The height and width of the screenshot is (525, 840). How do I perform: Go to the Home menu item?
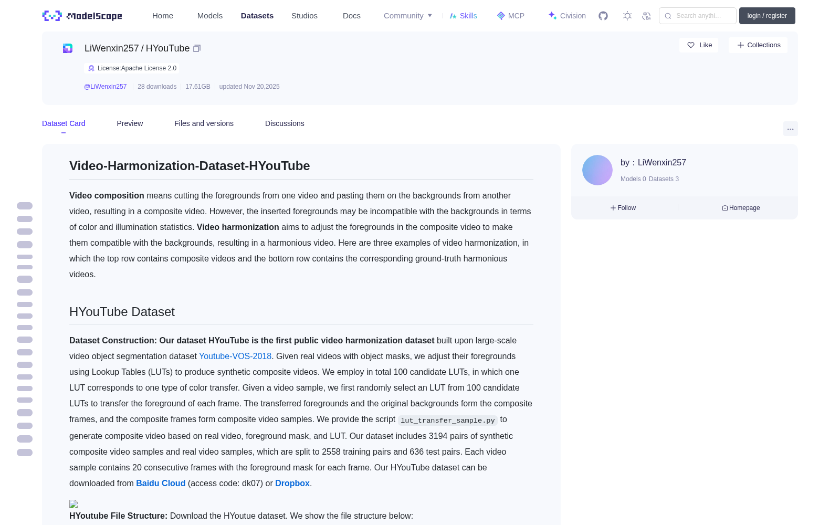pos(163,16)
